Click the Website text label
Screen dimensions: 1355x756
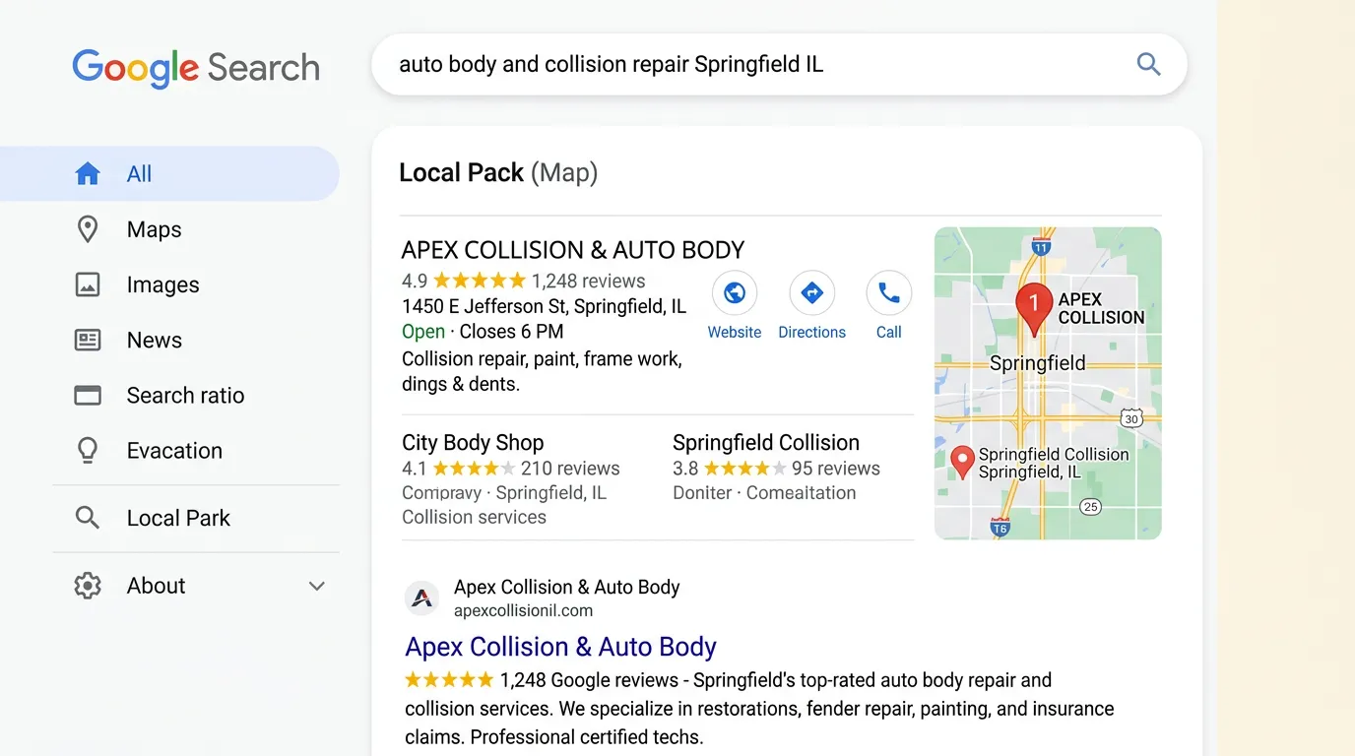click(x=735, y=333)
